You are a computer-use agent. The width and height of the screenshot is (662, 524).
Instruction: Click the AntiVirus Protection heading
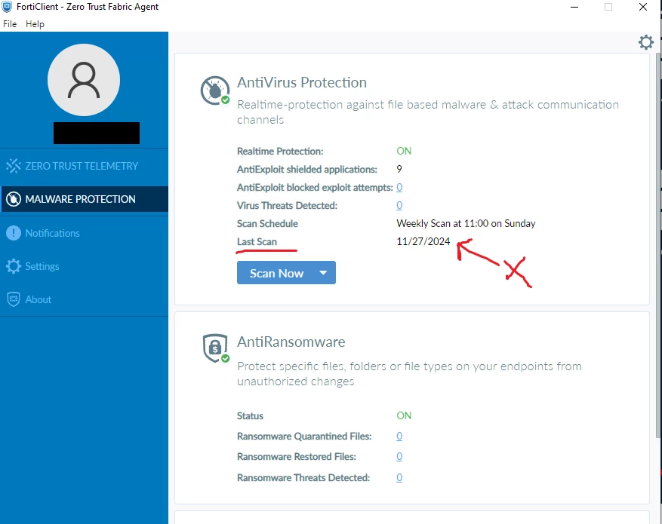point(302,83)
